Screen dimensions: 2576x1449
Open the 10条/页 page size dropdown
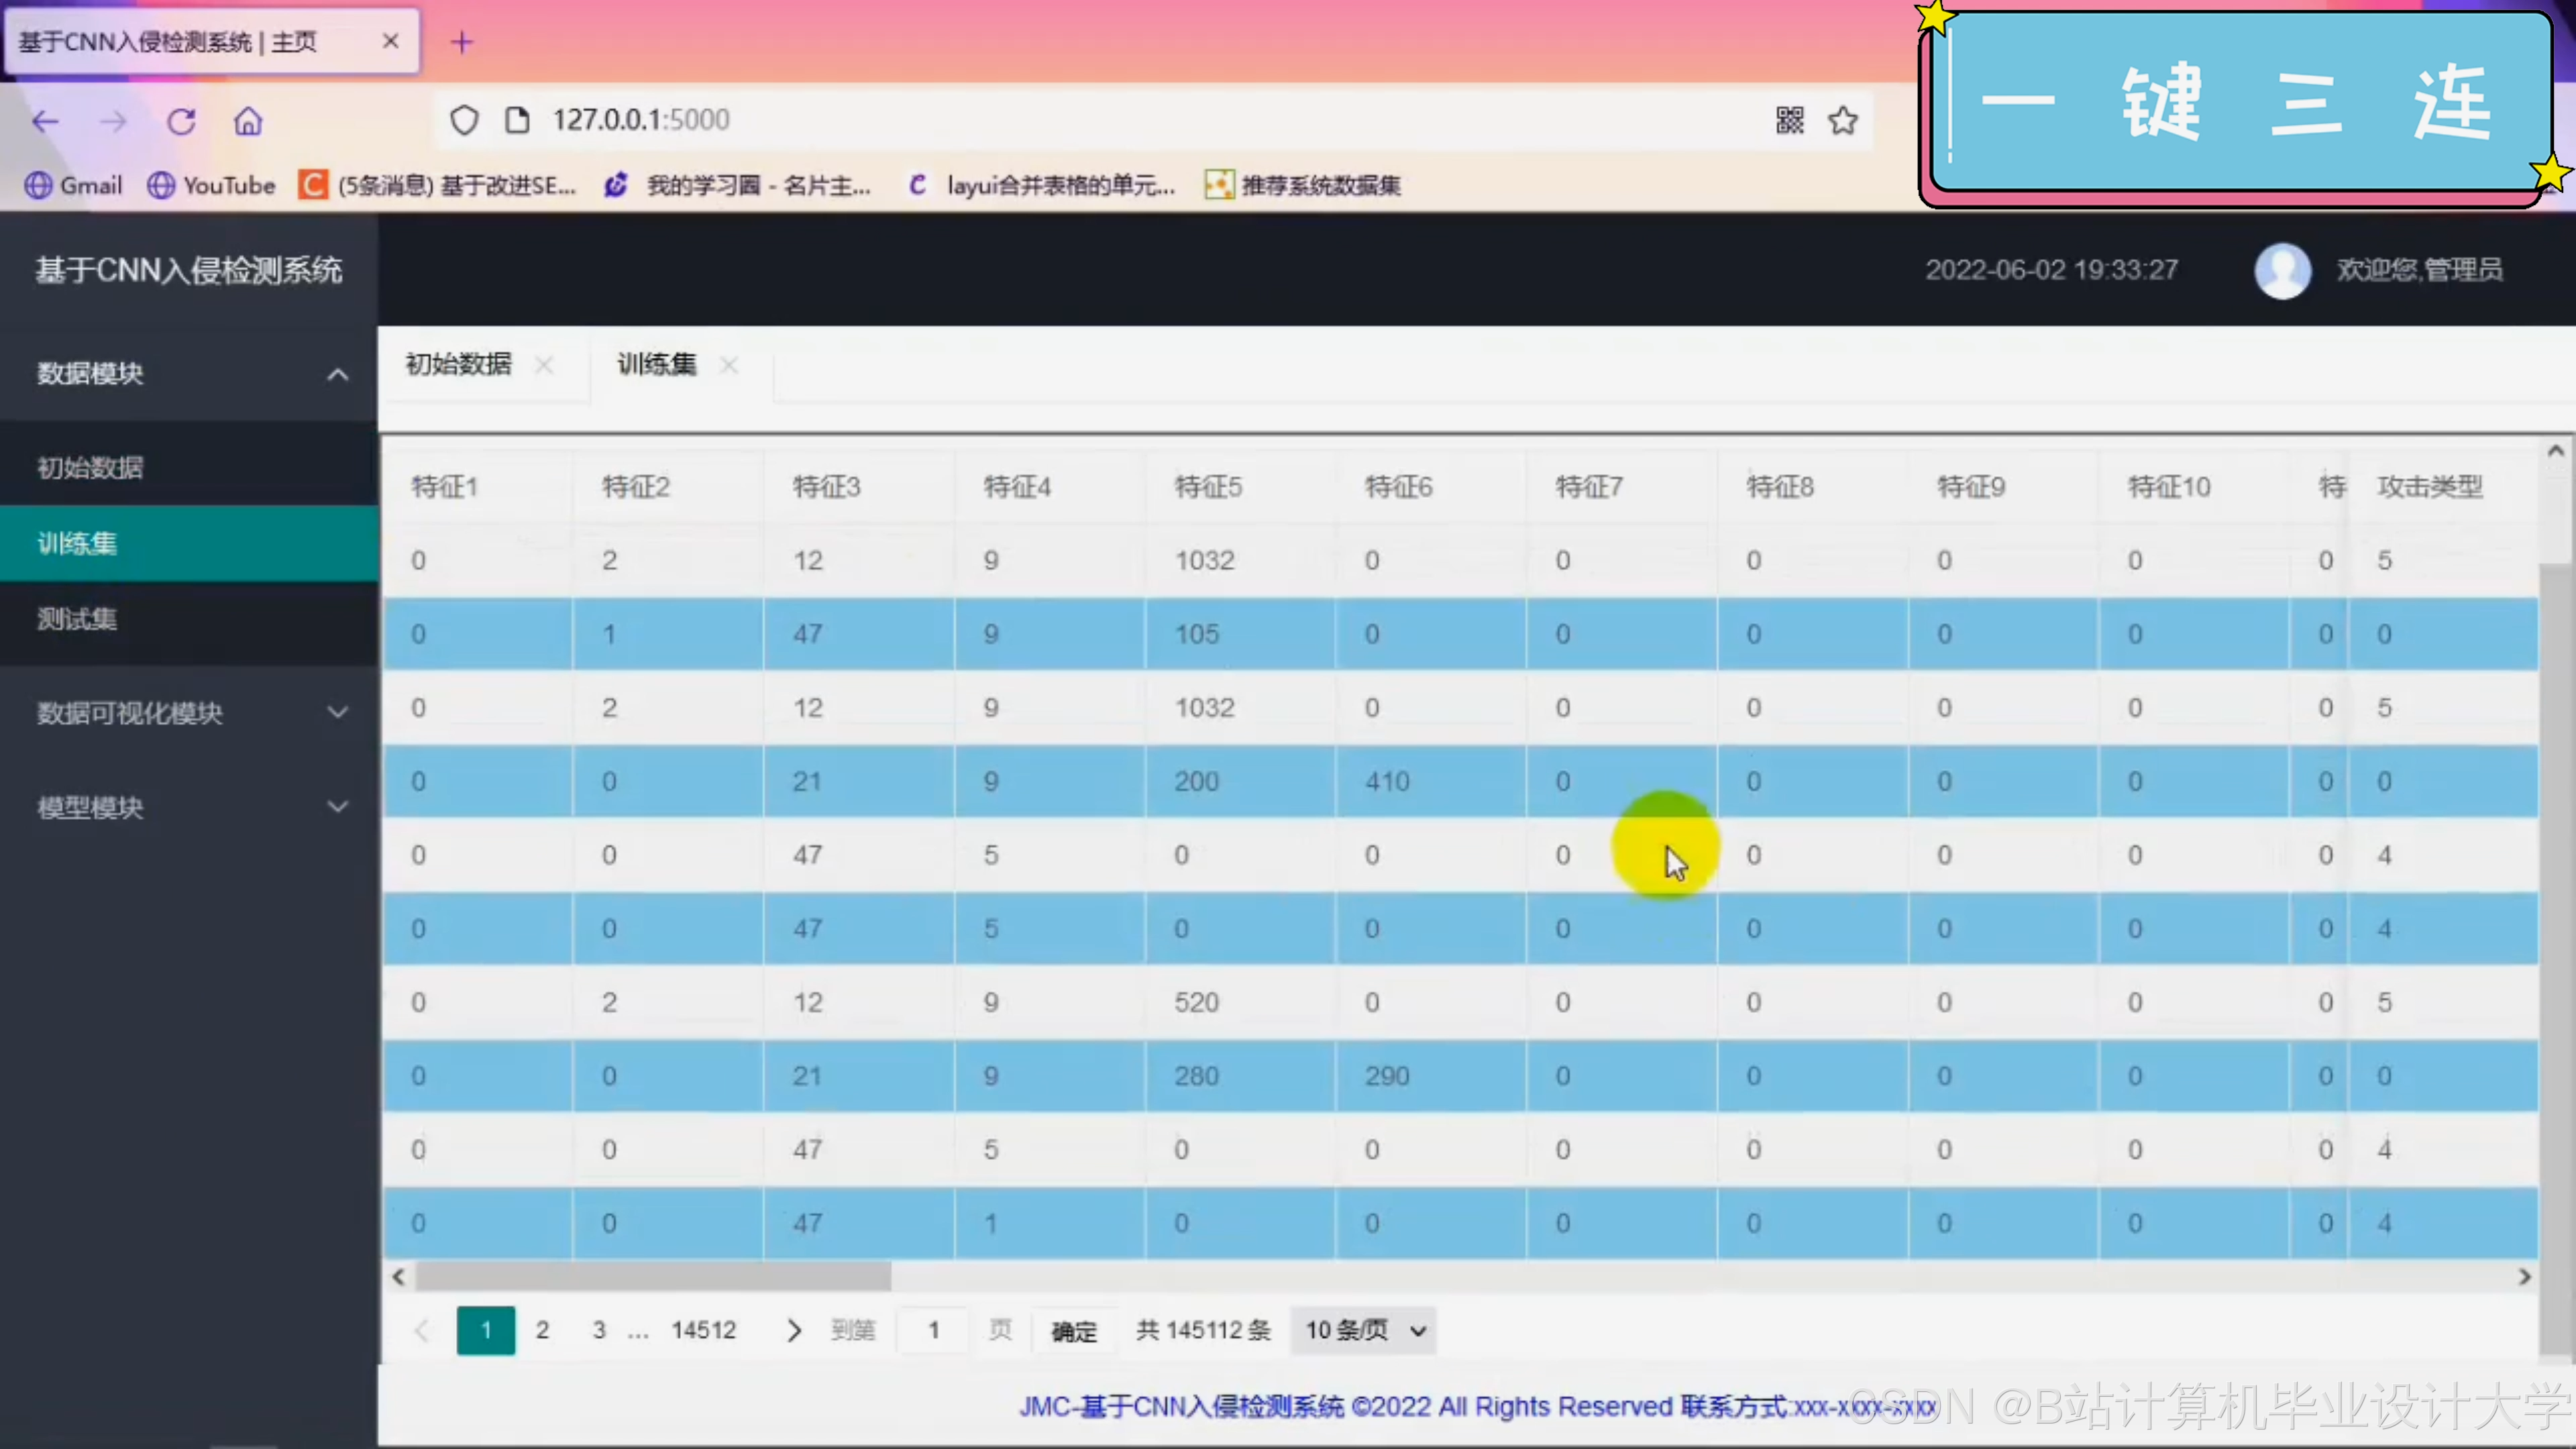[x=1362, y=1330]
